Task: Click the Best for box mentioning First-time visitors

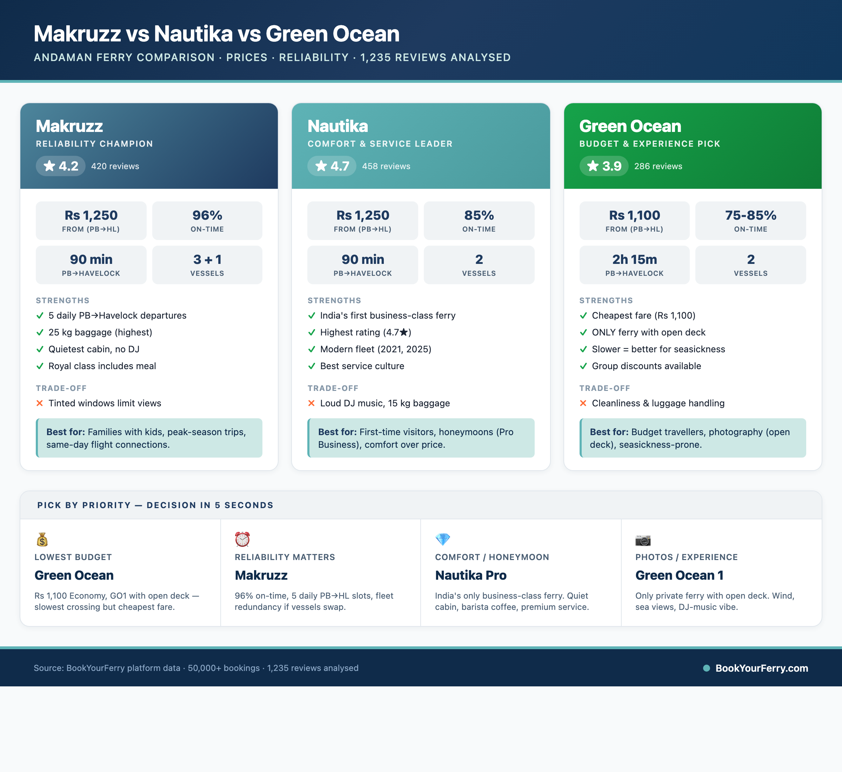Action: click(421, 438)
